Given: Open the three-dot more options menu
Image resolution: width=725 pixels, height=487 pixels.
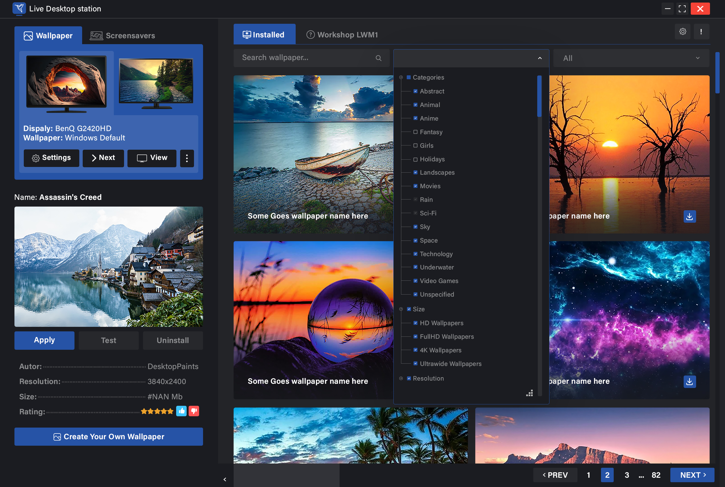Looking at the screenshot, I should [187, 158].
